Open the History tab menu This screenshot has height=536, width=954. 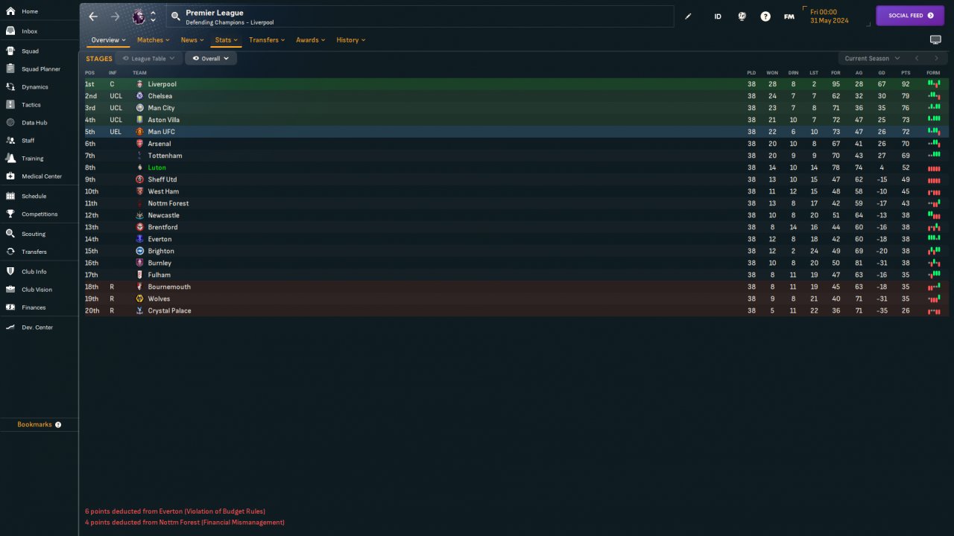click(x=351, y=40)
